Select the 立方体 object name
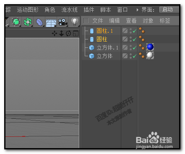185x154 pixels. pyautogui.click(x=104, y=56)
